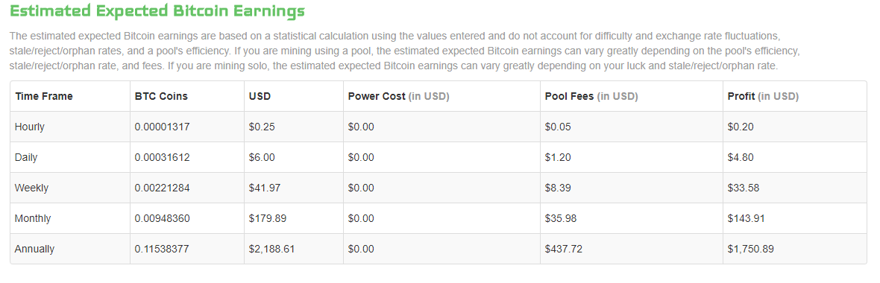
Task: Select the $437.72 annual pool fees cell
Action: click(564, 249)
